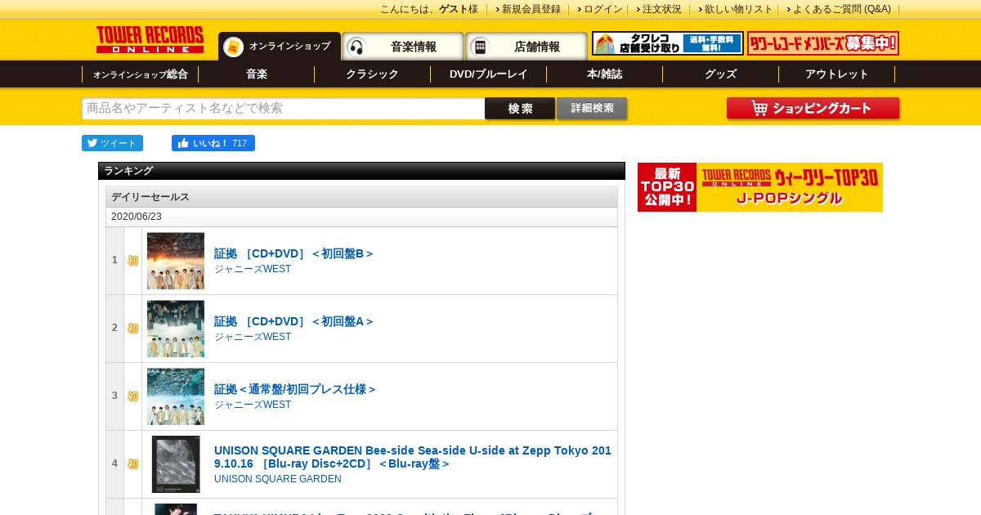Open the オンラインショップ tab

280,47
